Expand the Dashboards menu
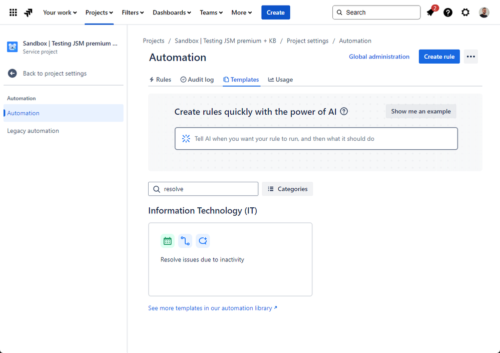 [x=172, y=13]
